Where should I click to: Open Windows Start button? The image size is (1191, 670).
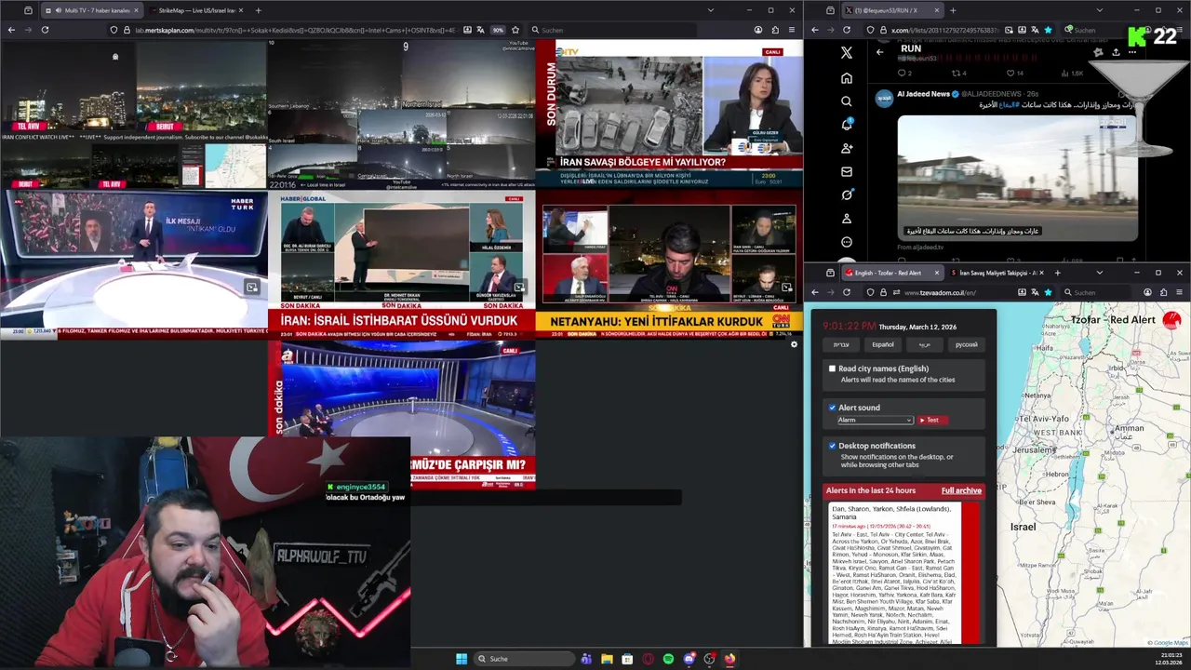[x=462, y=659]
